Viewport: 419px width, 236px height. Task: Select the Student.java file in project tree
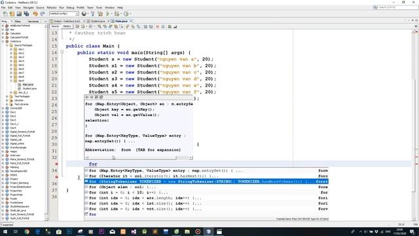coord(29,88)
